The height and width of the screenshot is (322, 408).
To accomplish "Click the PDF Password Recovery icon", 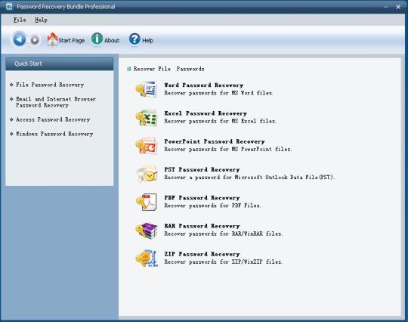I will (x=147, y=202).
